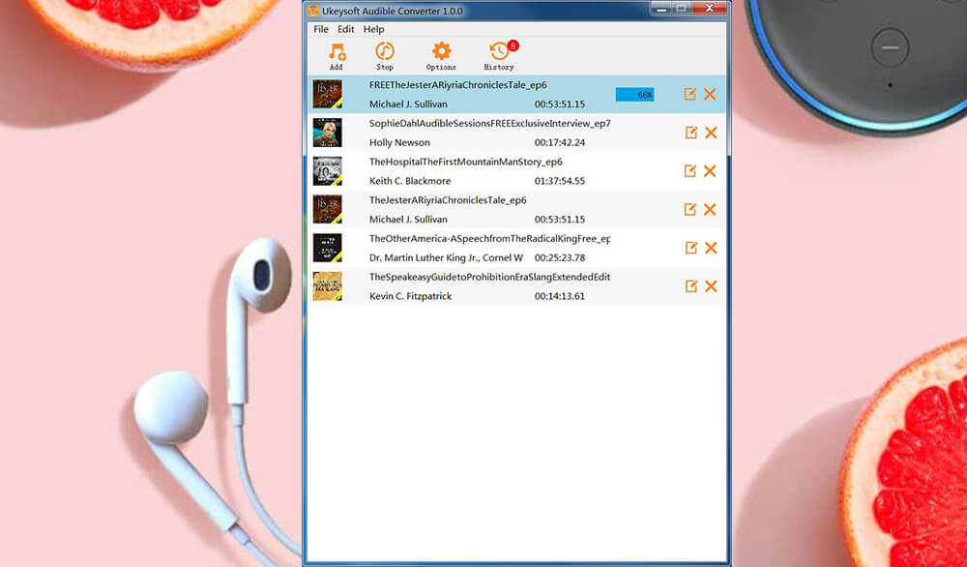Screen dimensions: 967x567
Task: Click author Kevin C. Fitzpatrick
Action: (411, 296)
